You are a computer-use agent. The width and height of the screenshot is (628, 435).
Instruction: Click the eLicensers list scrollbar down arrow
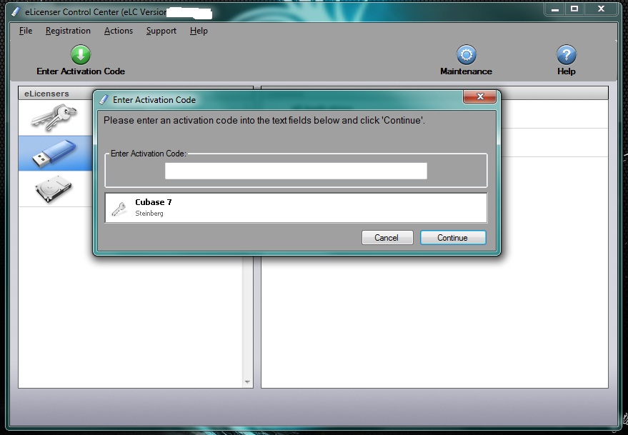coord(247,382)
